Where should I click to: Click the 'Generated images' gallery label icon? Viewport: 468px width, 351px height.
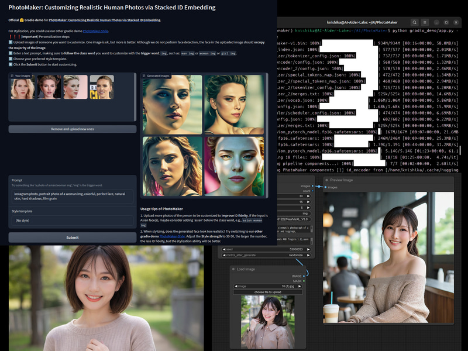(x=144, y=76)
